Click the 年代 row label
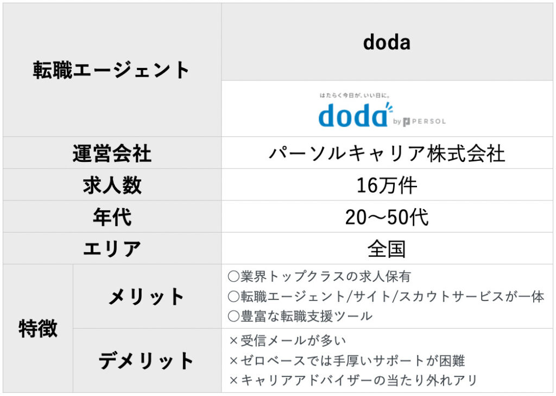The height and width of the screenshot is (396, 556). tap(112, 217)
